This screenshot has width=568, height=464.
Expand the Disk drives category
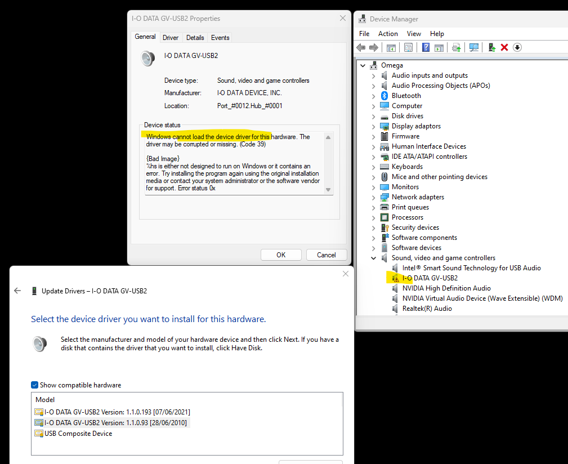[373, 116]
